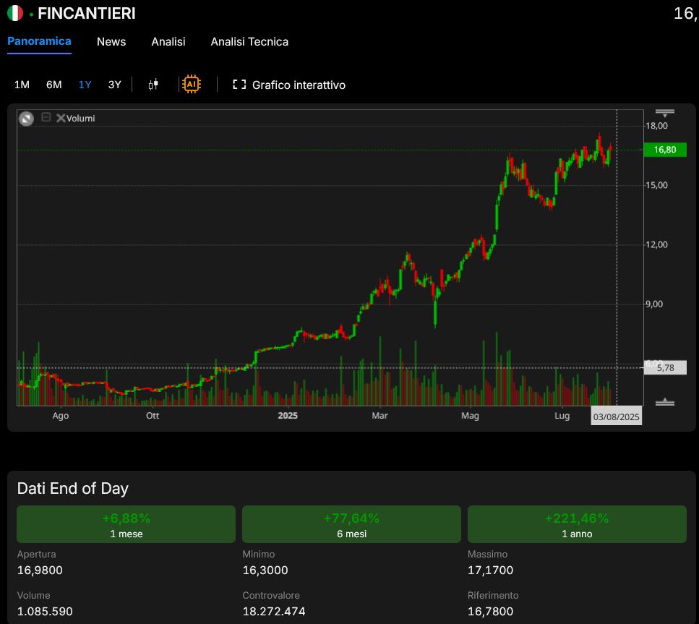
Task: Click the 2025 axis label
Action: pos(288,415)
